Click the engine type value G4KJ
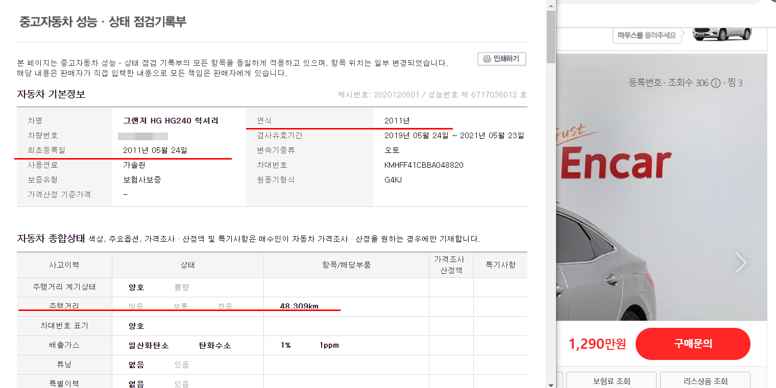 pos(394,180)
